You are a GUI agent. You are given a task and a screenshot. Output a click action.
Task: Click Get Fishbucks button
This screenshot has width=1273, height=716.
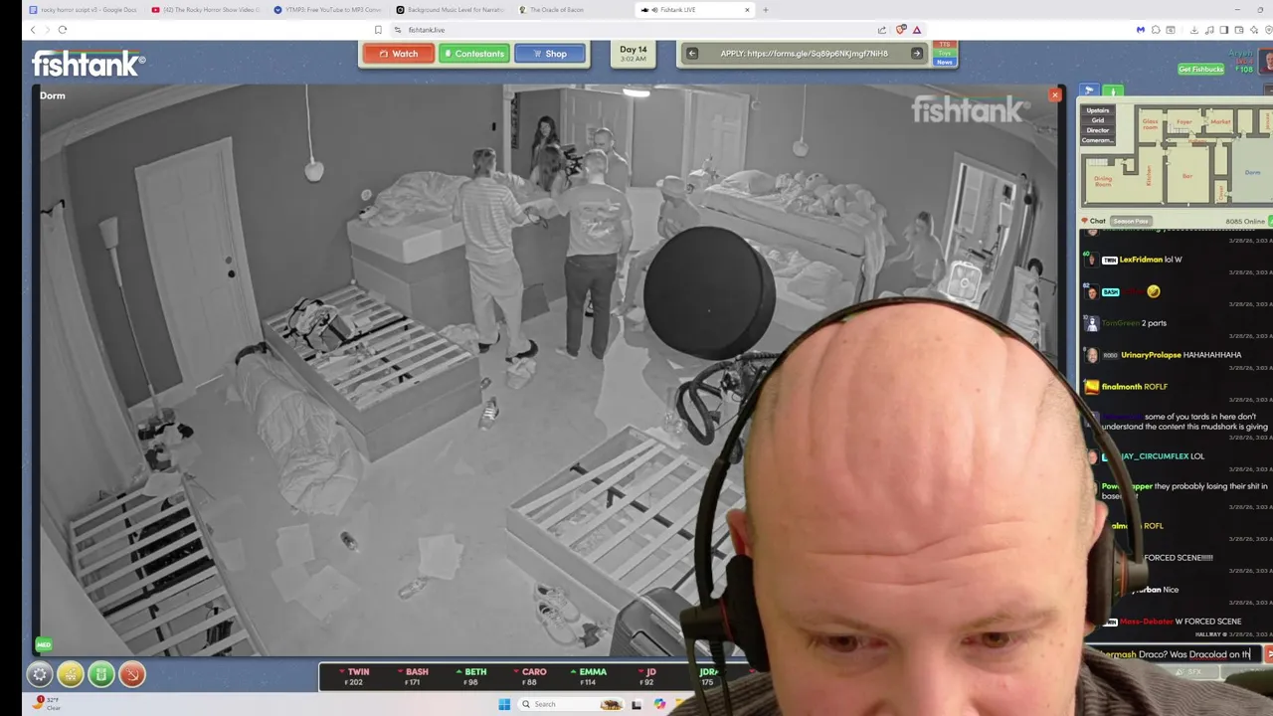point(1200,70)
